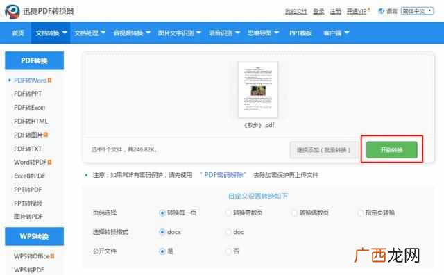Click the 迅捷PDF转换器 logo icon
Viewport: 444px width, 275px height.
point(12,12)
